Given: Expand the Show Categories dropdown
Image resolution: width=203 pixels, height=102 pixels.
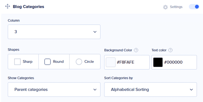Looking at the screenshot, I should [x=54, y=90].
